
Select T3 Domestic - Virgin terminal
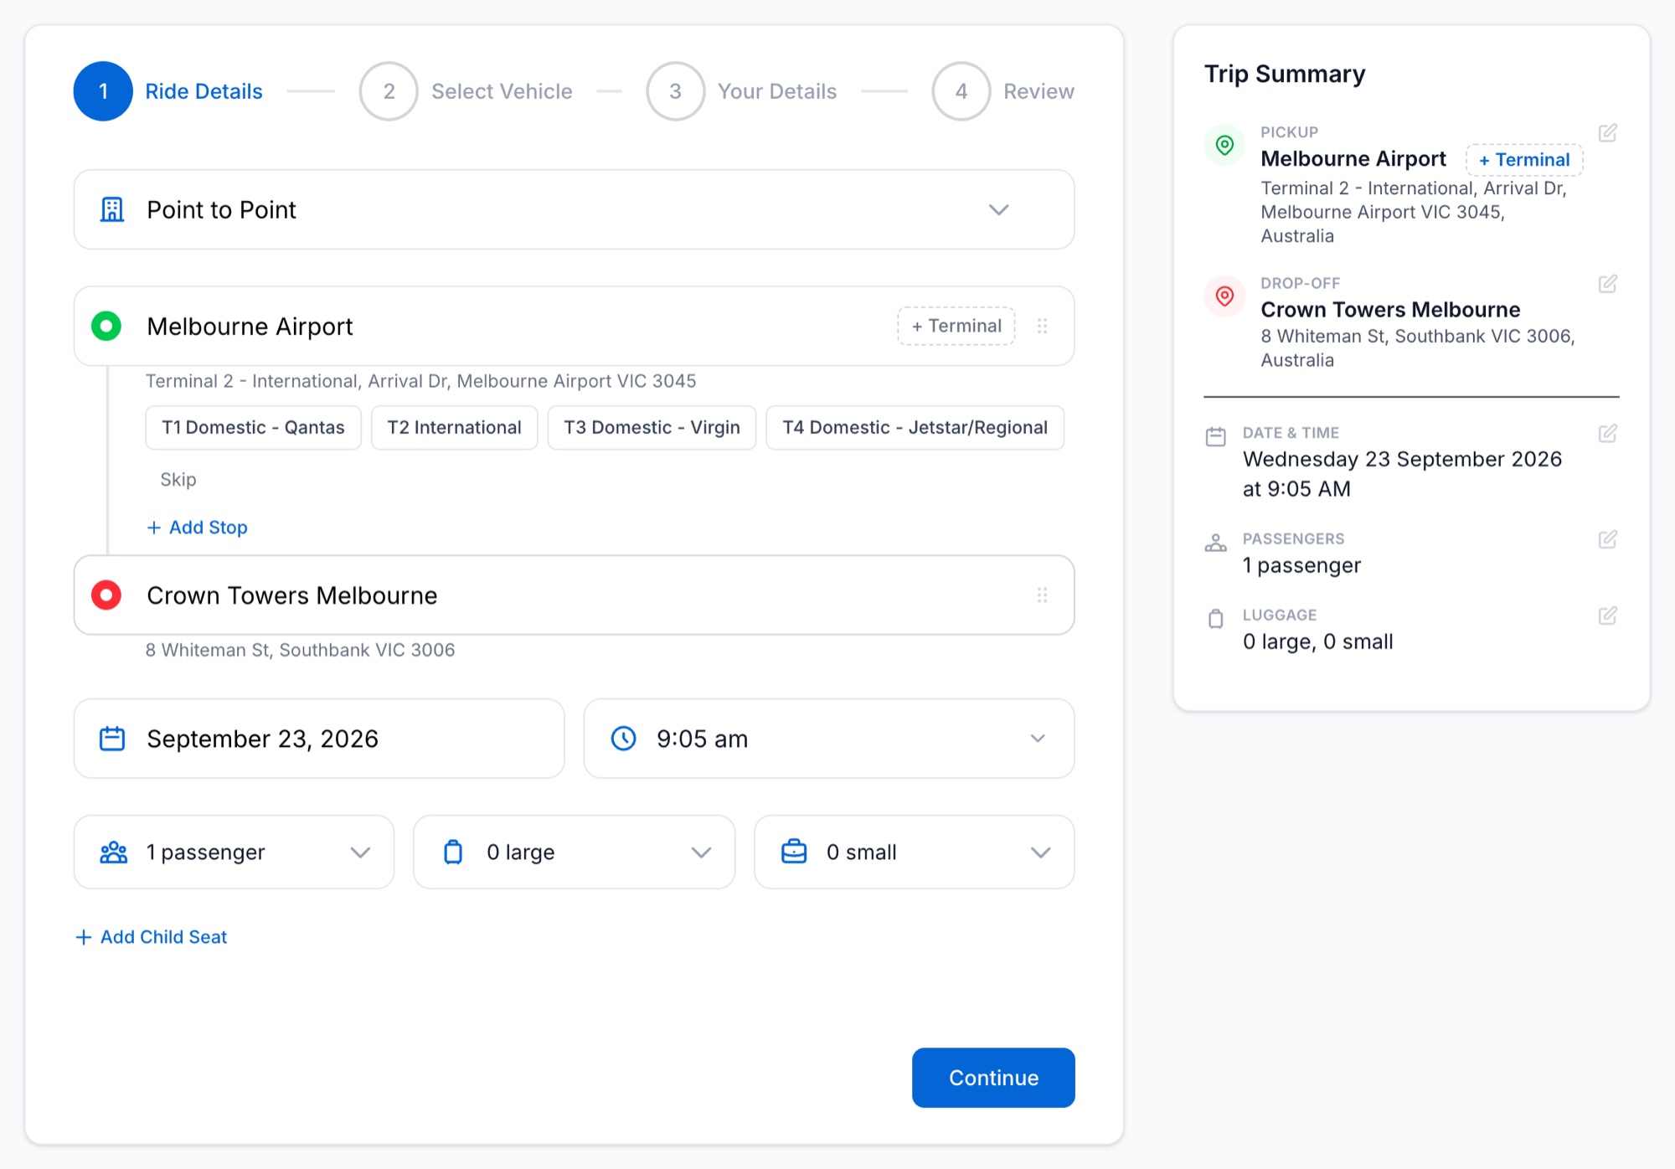(x=652, y=428)
